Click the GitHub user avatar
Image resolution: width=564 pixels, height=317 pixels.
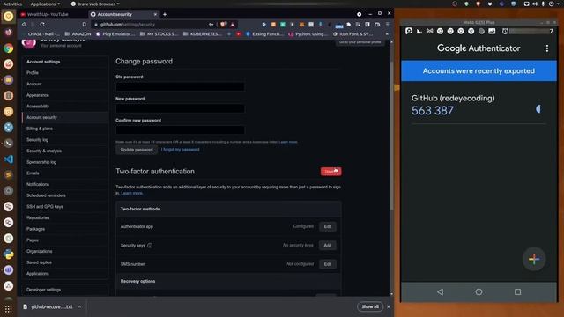(x=29, y=42)
